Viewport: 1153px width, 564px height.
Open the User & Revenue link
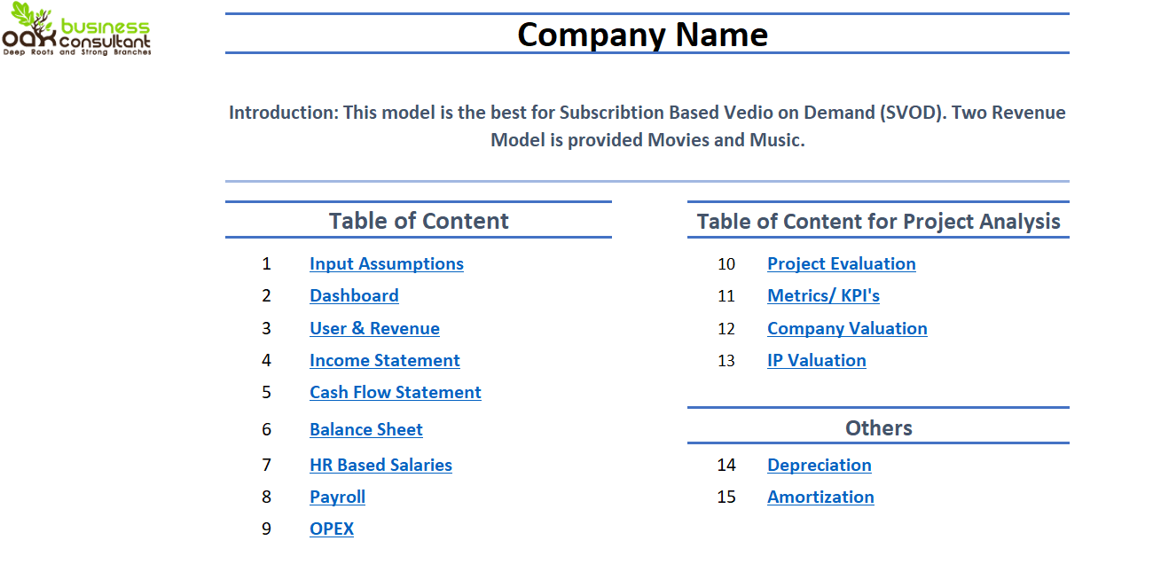[x=374, y=328]
